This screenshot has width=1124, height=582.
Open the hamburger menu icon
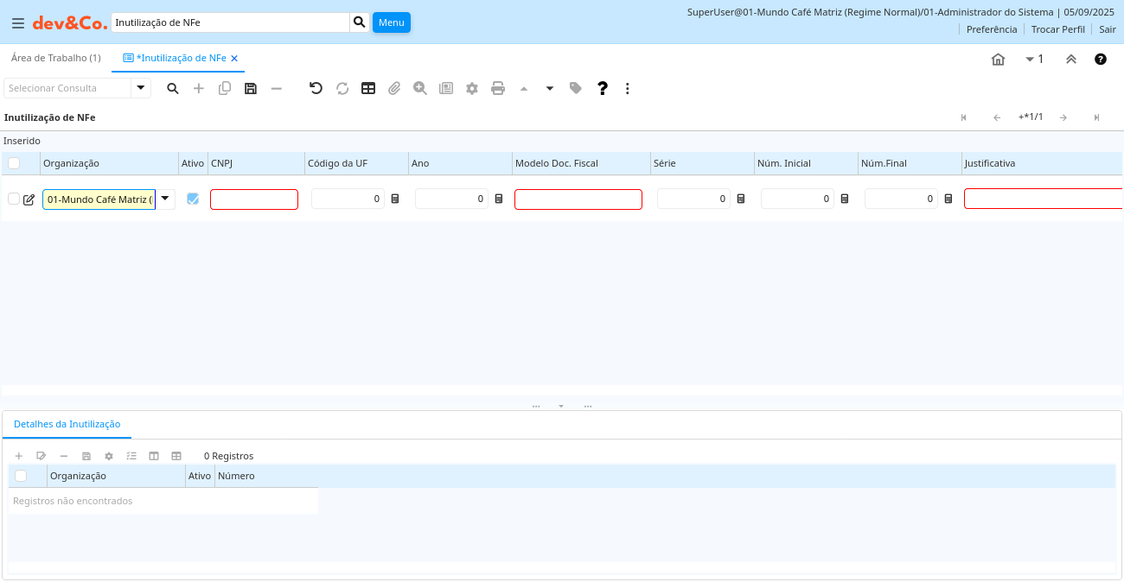click(x=18, y=23)
